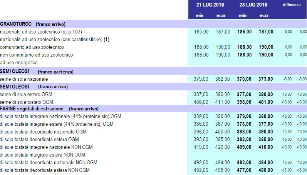Select the bold '401,00' cell
The width and height of the screenshot is (307, 175).
point(265,102)
